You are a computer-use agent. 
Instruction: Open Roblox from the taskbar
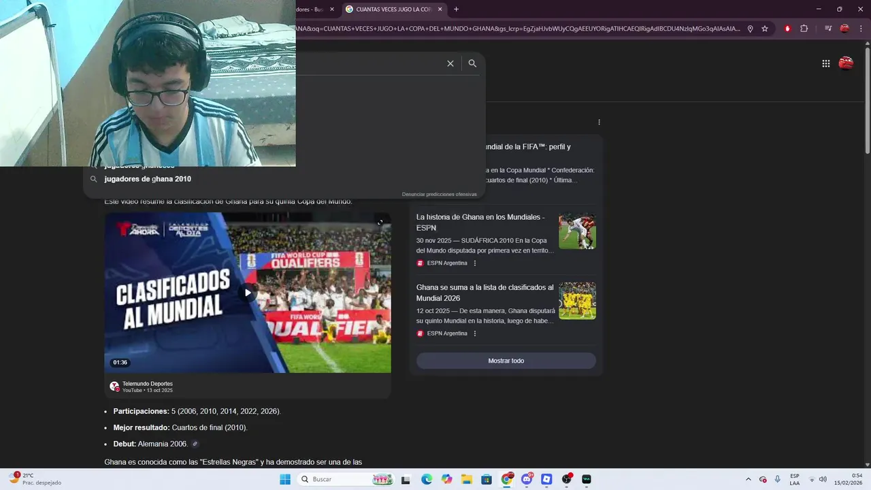pos(546,479)
